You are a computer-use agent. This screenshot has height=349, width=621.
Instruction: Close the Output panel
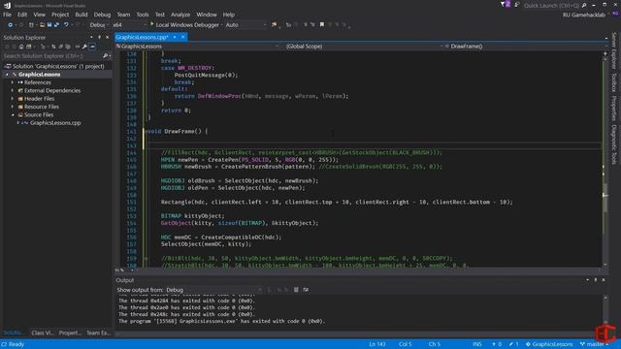coord(604,280)
